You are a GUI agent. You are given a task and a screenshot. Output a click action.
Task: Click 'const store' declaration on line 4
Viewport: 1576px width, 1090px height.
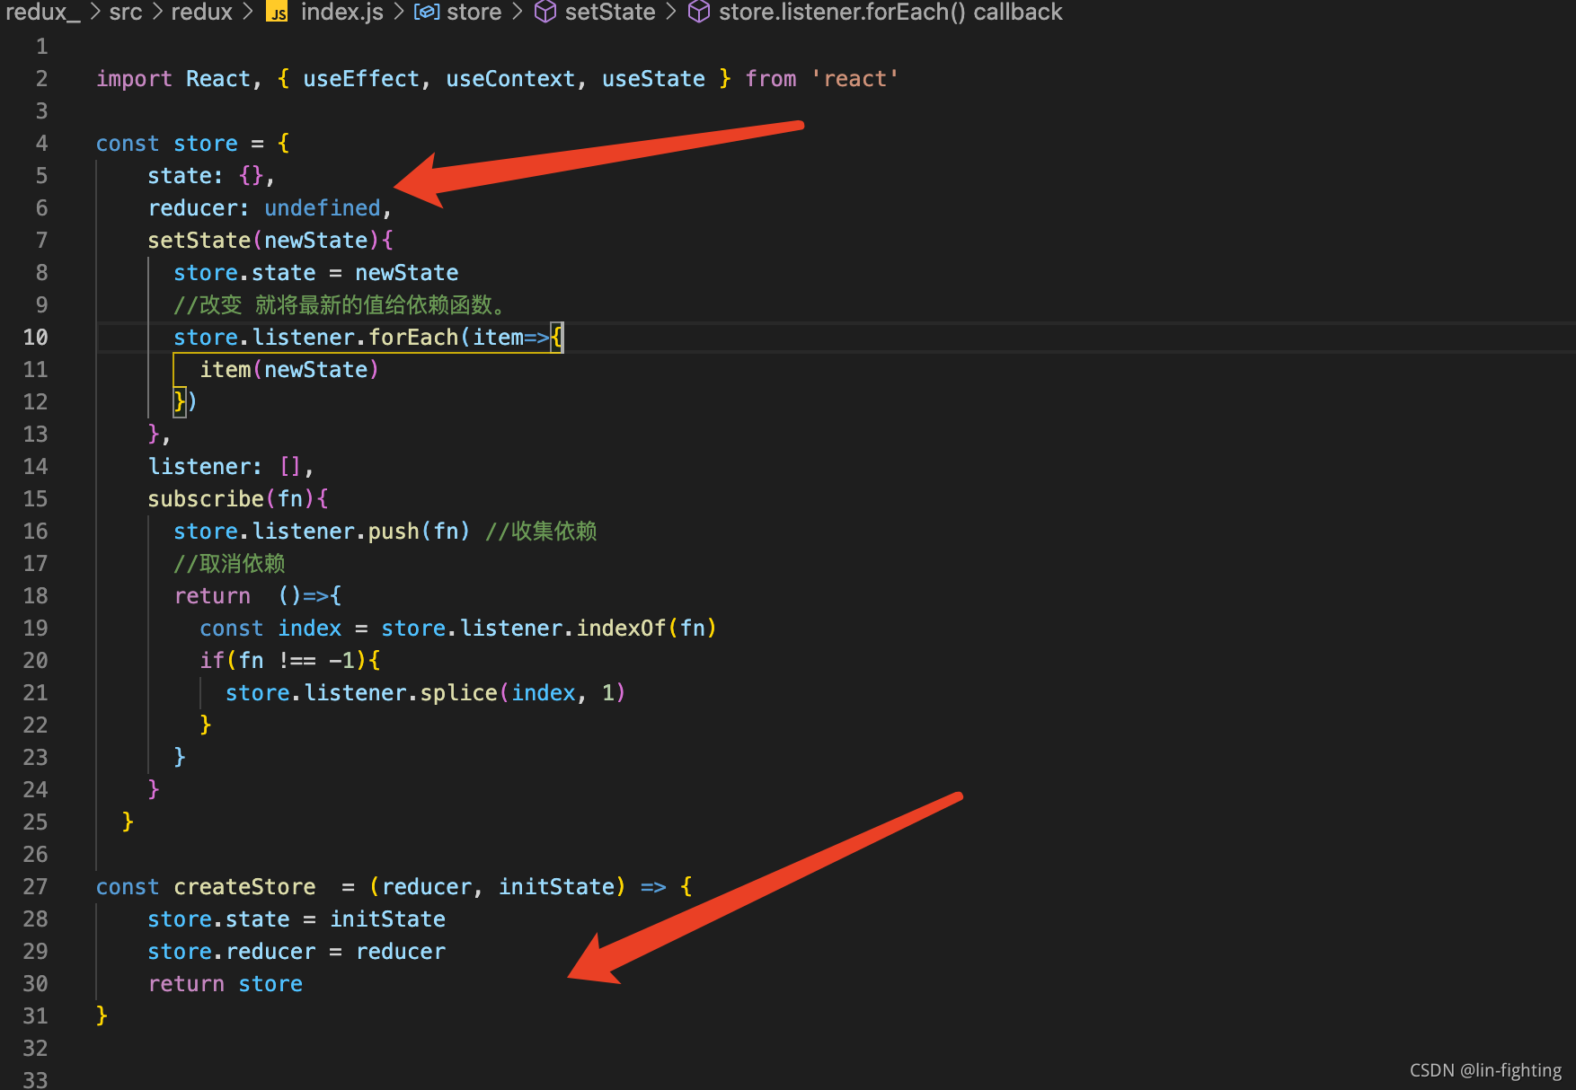pyautogui.click(x=167, y=144)
